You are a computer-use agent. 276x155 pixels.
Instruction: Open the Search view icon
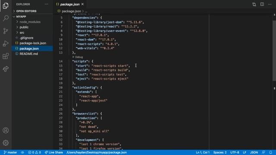[x=6, y=18]
